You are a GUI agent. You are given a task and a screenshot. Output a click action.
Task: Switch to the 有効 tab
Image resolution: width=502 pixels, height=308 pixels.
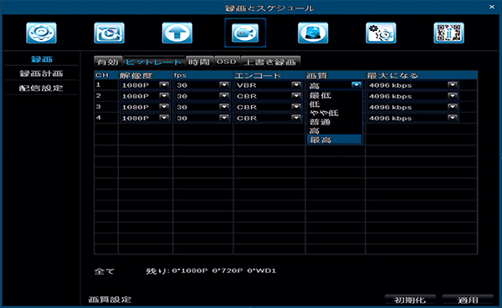tap(108, 62)
